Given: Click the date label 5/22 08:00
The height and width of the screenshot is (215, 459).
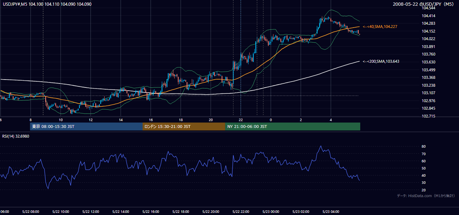Looking at the screenshot, I should (x=30, y=212).
